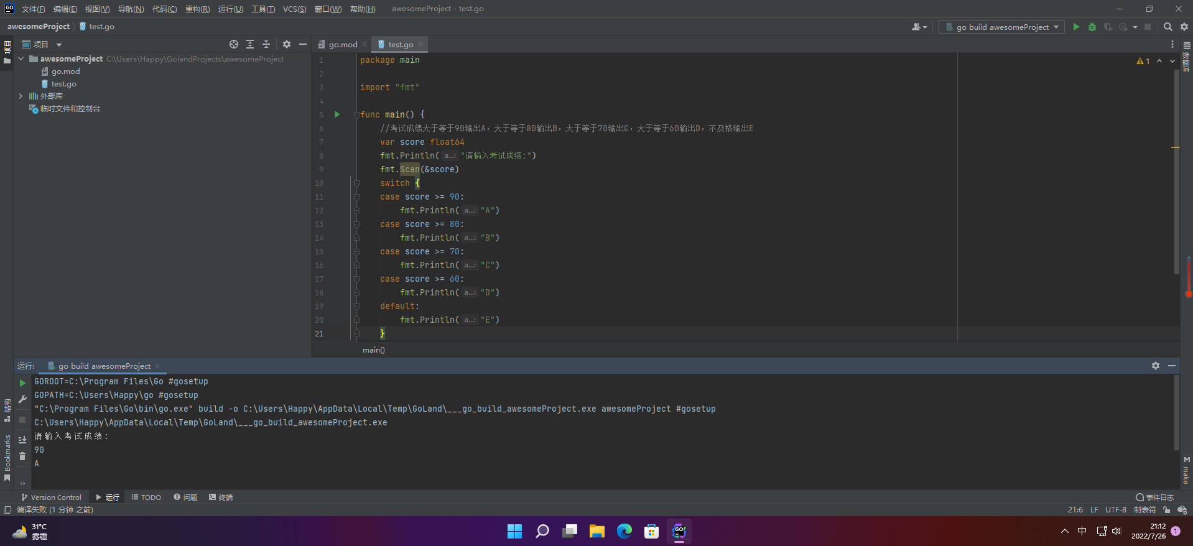The height and width of the screenshot is (546, 1193).
Task: Click IDE status cloud icon in status bar
Action: coord(1182,510)
